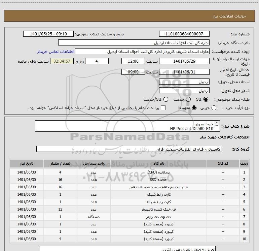Click the description box scroll arrows
This screenshot has width=259, height=251.
click(x=217, y=124)
